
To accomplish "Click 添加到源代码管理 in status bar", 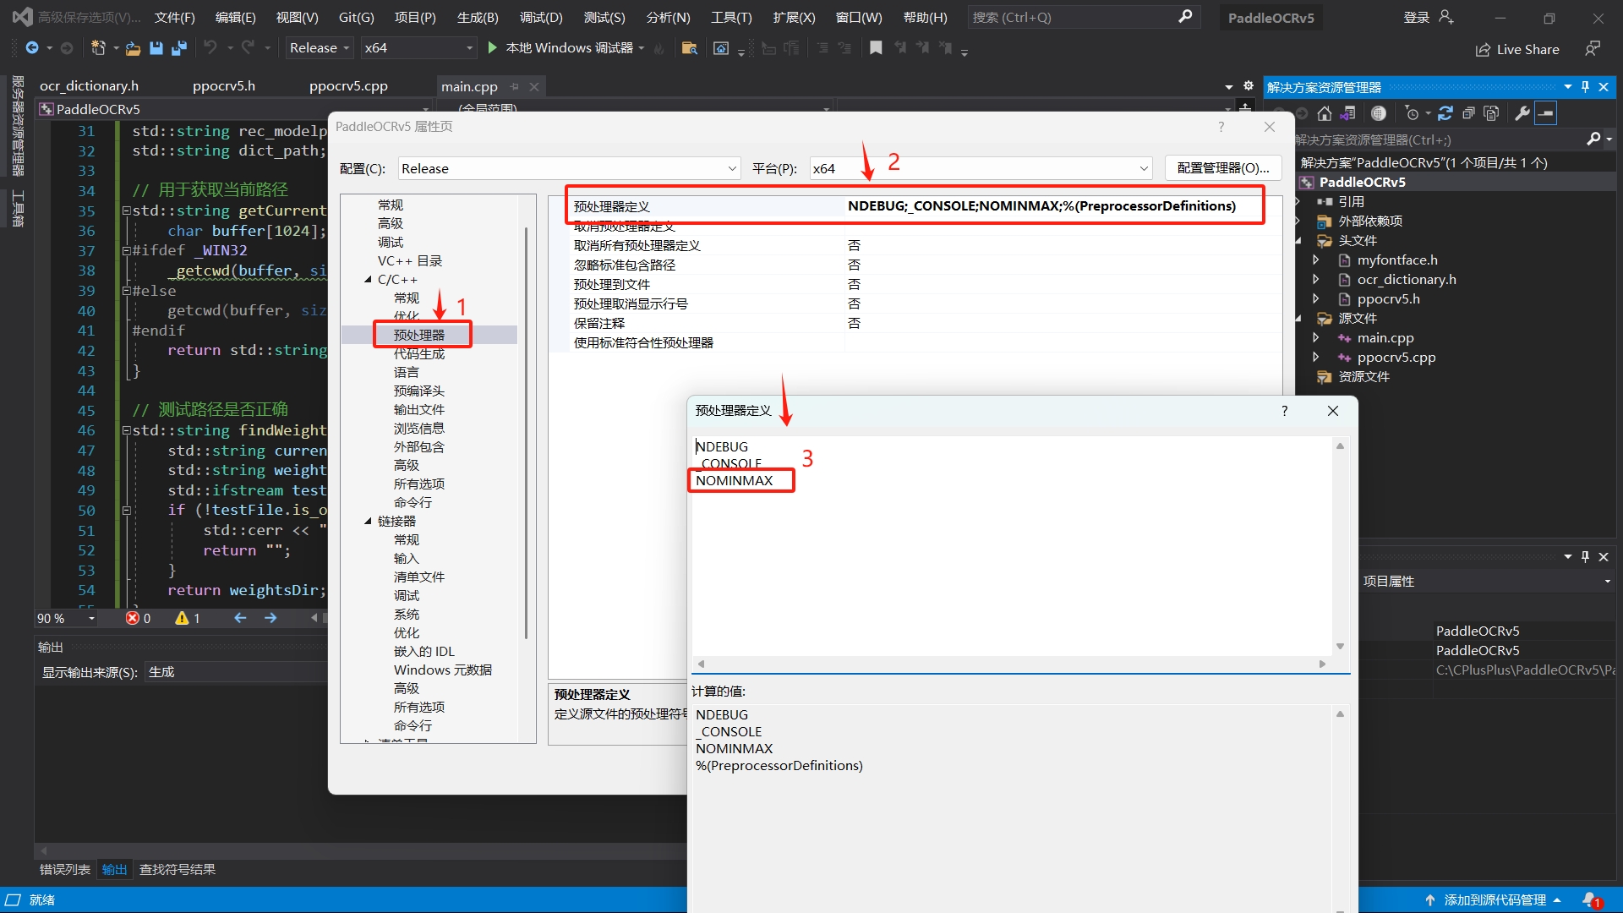I will (x=1495, y=900).
